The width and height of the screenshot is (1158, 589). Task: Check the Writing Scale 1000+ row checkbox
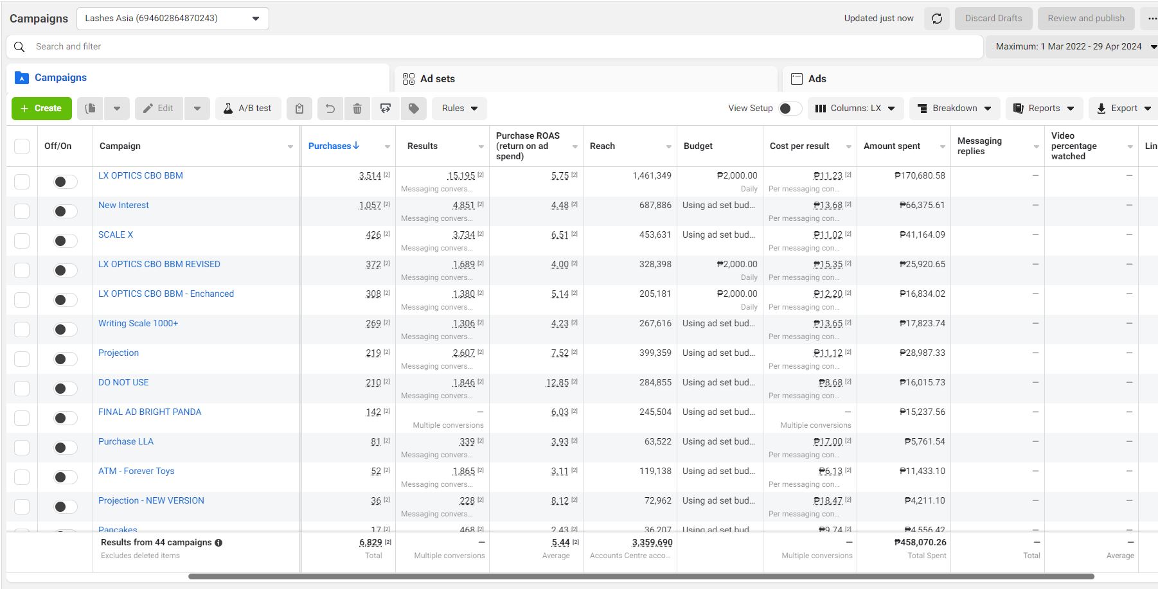(x=22, y=330)
